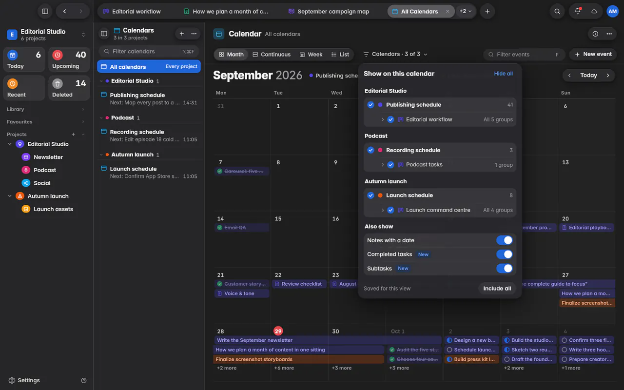Click the cloud sync status icon
Screen dimensions: 624x390
594,11
